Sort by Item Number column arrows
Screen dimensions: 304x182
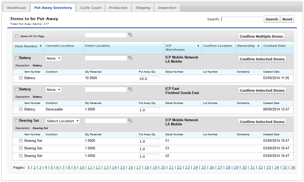(41, 46)
